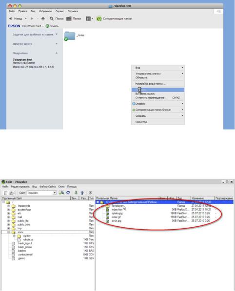Click the blue upload arrow icon
This screenshot has width=235, height=291.
pyautogui.click(x=82, y=193)
